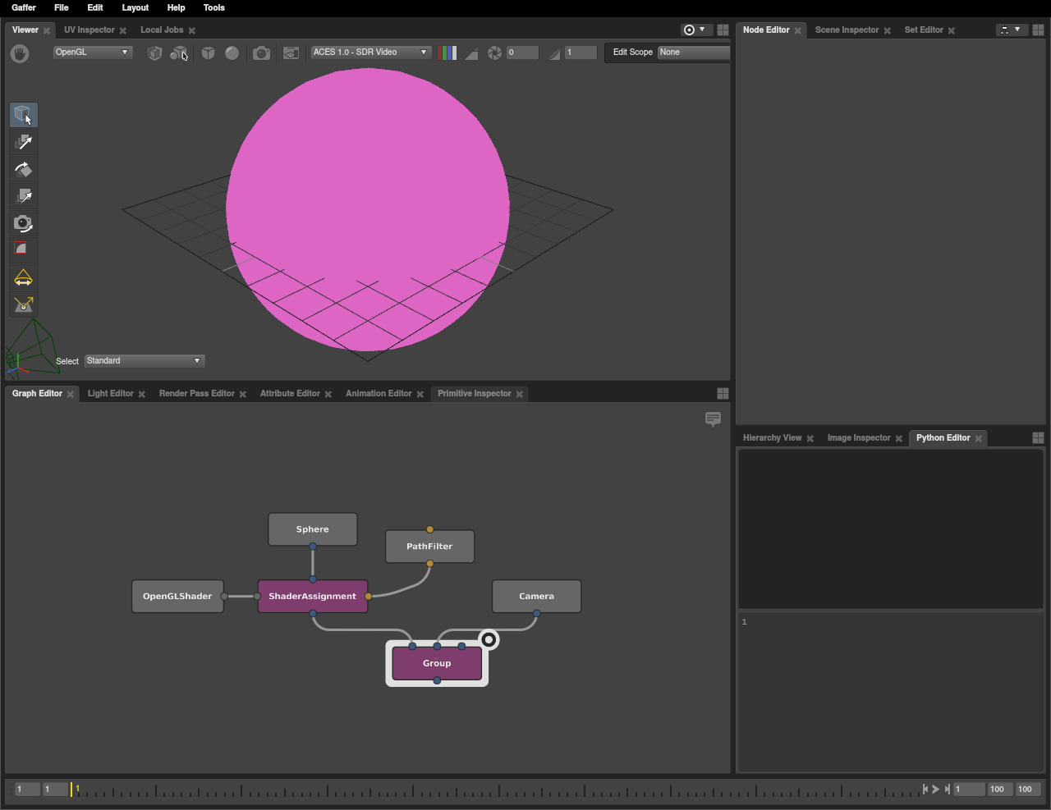Viewport: 1051px width, 810px height.
Task: Click the Python Editor input area
Action: (891, 690)
